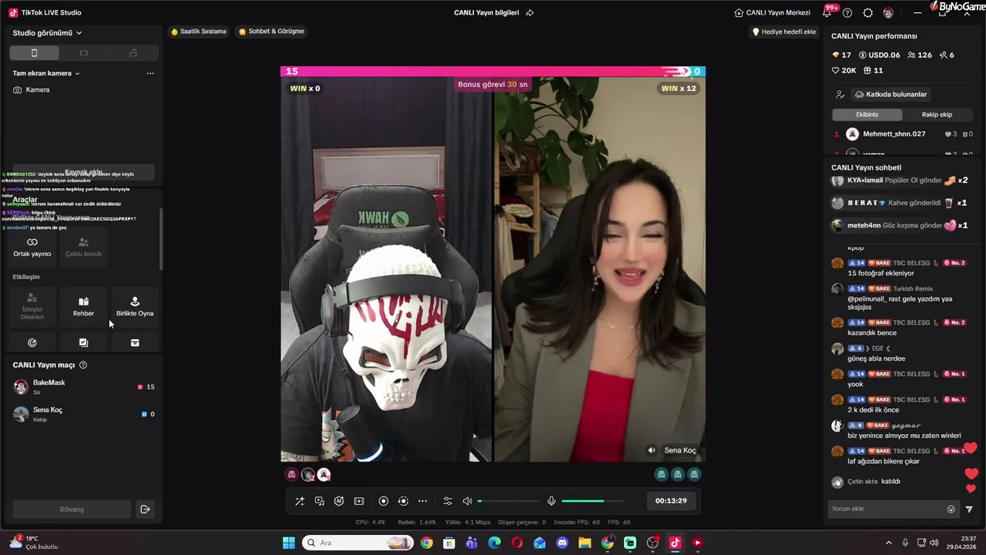This screenshot has width=986, height=555.
Task: Click the circular target icon below İzleyici Dilekleri
Action: tap(32, 343)
